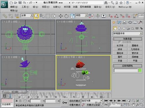Open the undo history dropdown arrow
Screen dimensions: 145x108
28,3
